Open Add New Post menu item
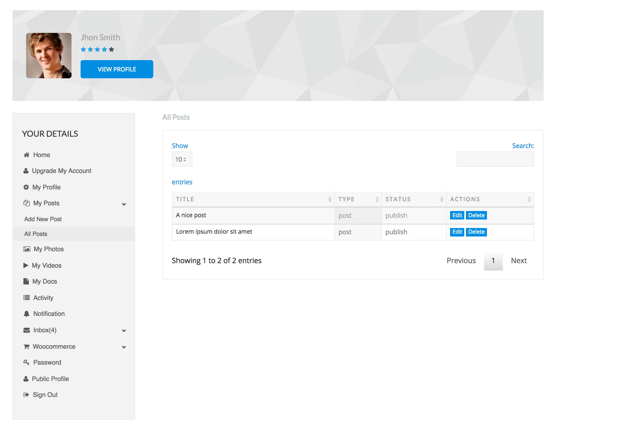Viewport: 622px width, 439px height. click(43, 219)
